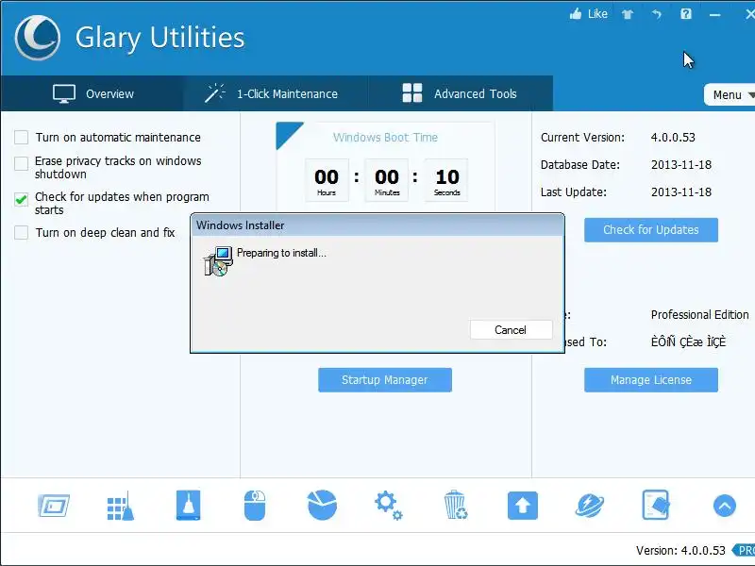Click the Current Version value 4.0.0.53

pos(673,138)
